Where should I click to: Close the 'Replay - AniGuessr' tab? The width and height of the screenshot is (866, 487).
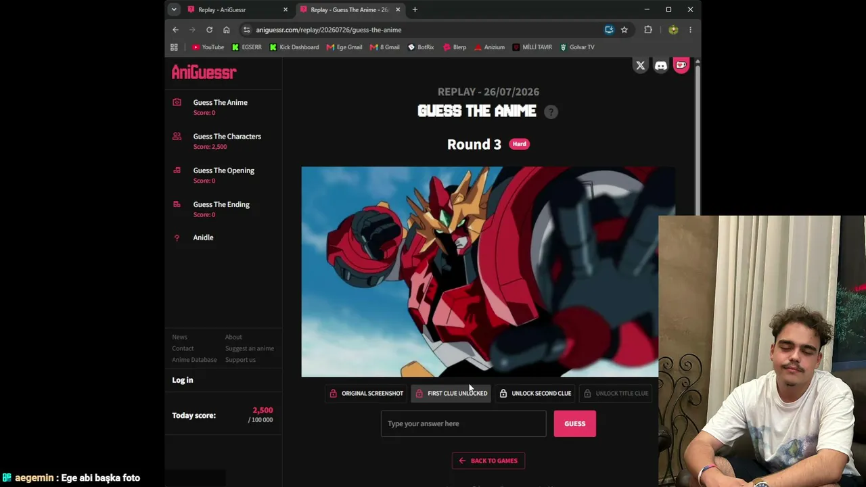[286, 9]
